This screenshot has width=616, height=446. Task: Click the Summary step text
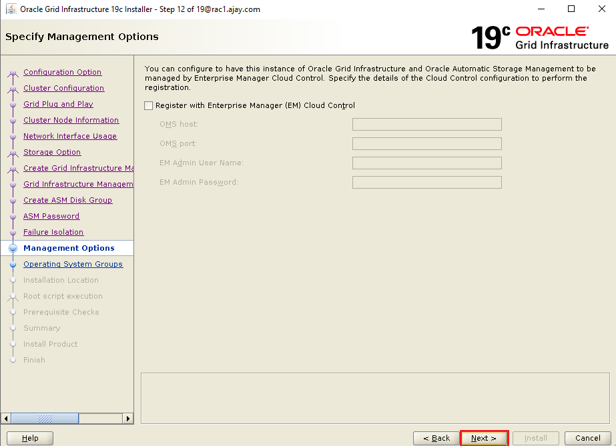pyautogui.click(x=41, y=328)
